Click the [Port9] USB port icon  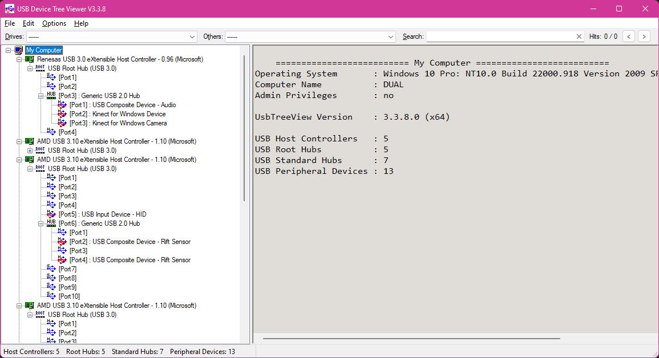coord(51,287)
